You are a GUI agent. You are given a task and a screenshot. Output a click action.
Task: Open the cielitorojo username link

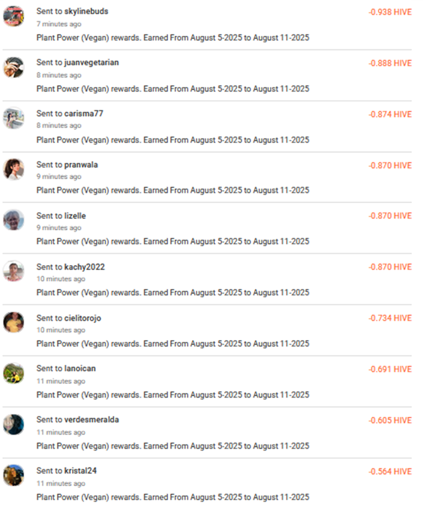tap(83, 318)
